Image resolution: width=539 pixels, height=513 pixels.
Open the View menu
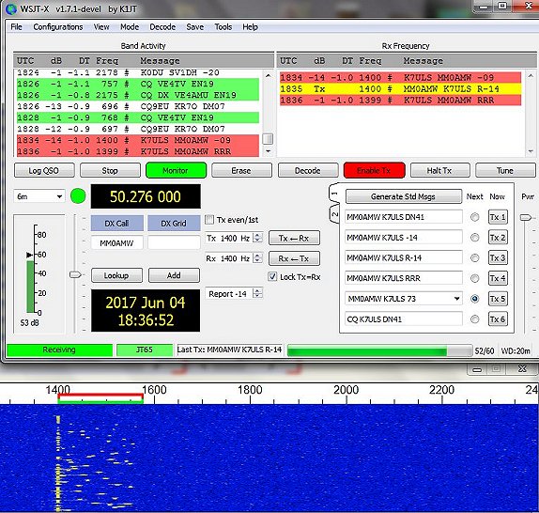tap(101, 27)
